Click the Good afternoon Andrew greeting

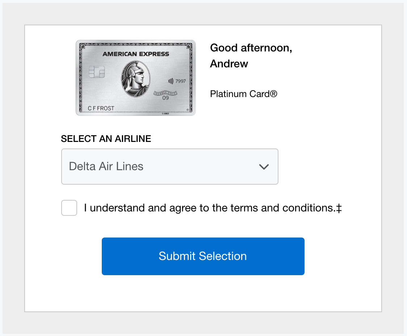click(251, 55)
